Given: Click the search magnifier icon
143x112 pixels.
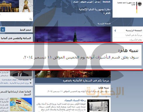Looking at the screenshot, I should pyautogui.click(x=31, y=19).
